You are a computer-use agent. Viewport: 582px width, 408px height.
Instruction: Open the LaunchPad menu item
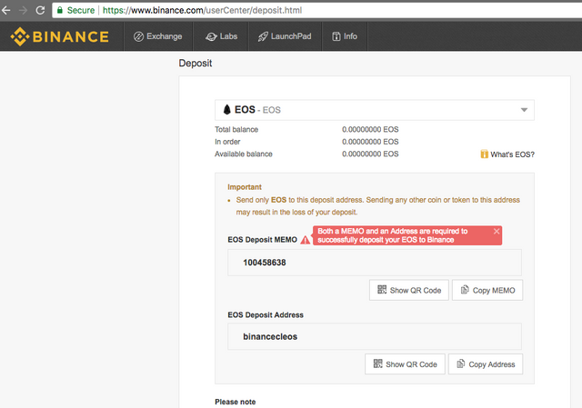(285, 36)
